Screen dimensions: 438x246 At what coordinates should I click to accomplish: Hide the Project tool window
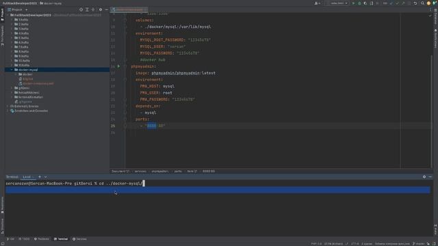tap(107, 10)
